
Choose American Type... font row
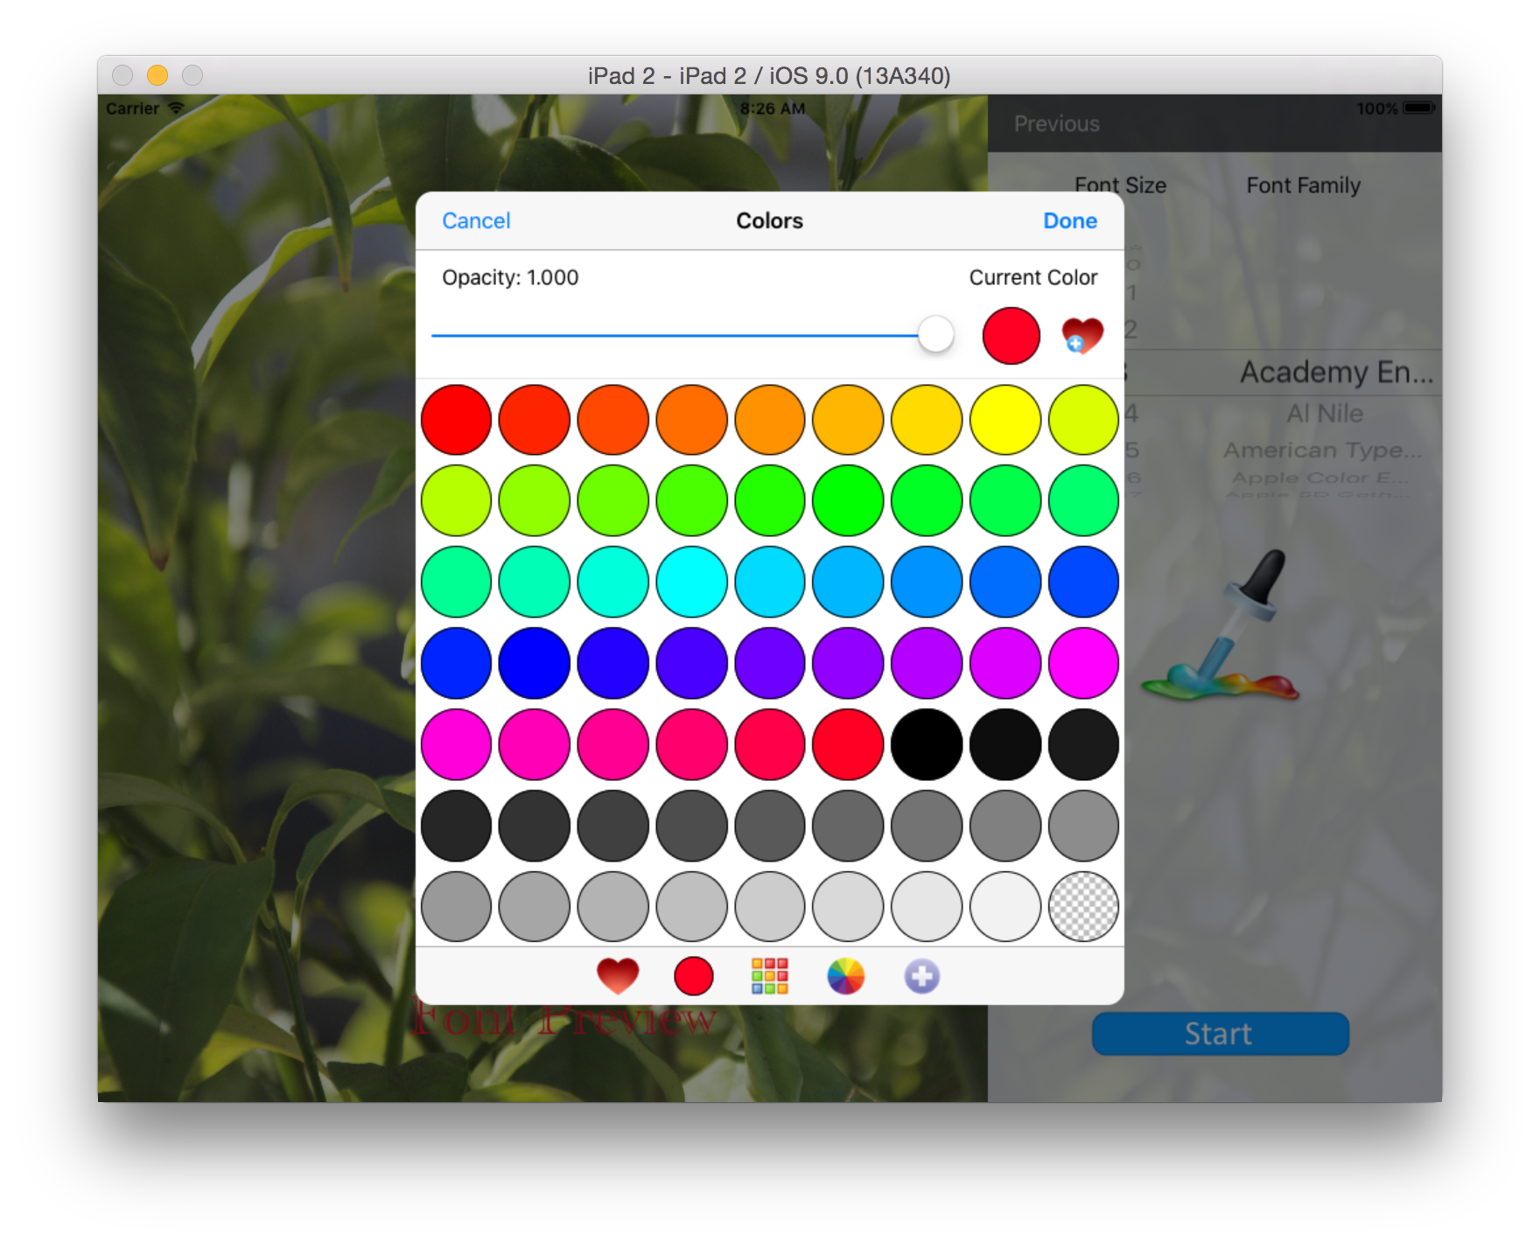point(1323,450)
